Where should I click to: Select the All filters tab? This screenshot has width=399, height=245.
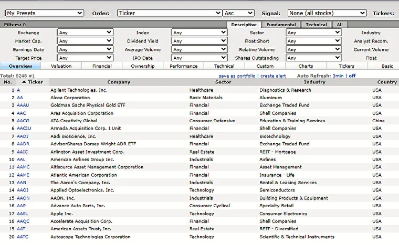pyautogui.click(x=340, y=25)
